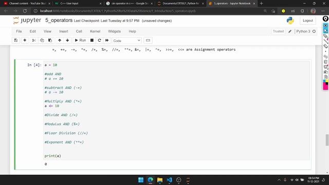329x185 pixels.
Task: Move selected cell up
Action: click(60, 40)
